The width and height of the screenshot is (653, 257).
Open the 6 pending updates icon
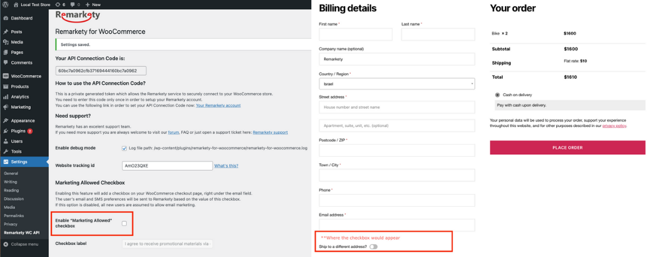point(60,5)
